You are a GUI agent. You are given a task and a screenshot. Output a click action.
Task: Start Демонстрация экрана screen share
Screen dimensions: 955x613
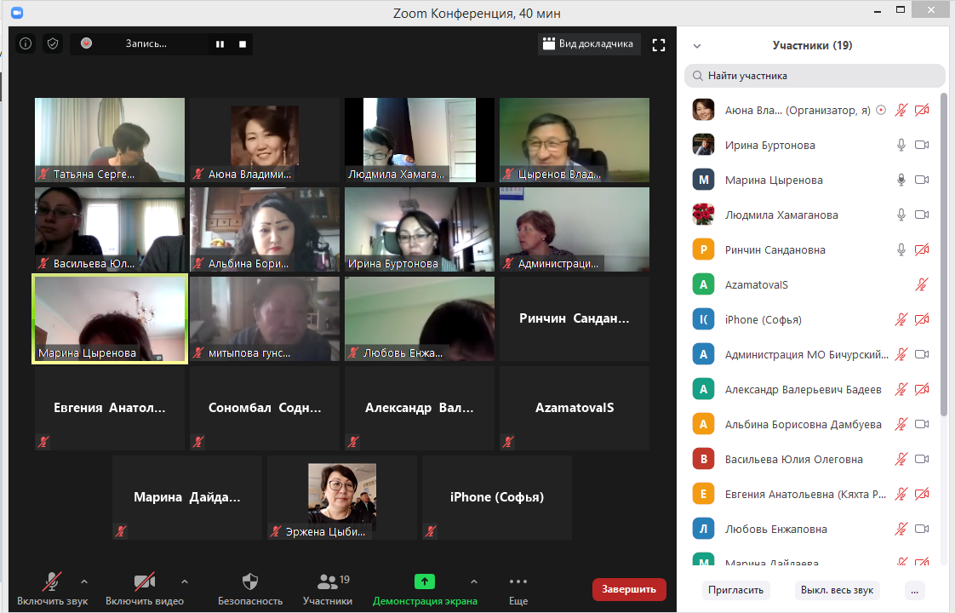pos(424,582)
